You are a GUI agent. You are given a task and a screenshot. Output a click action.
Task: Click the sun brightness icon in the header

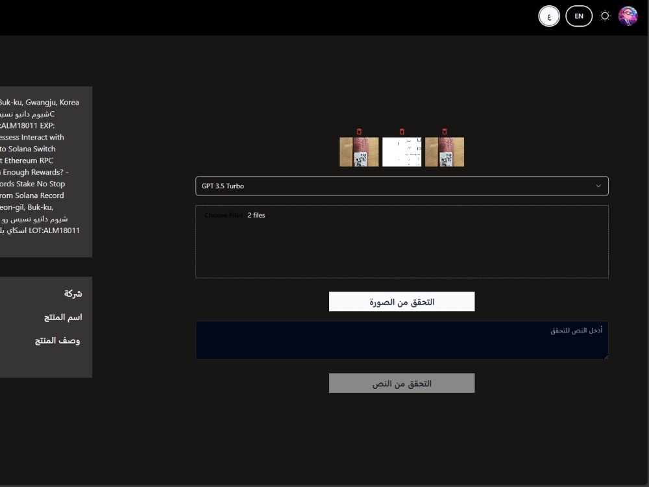click(605, 15)
